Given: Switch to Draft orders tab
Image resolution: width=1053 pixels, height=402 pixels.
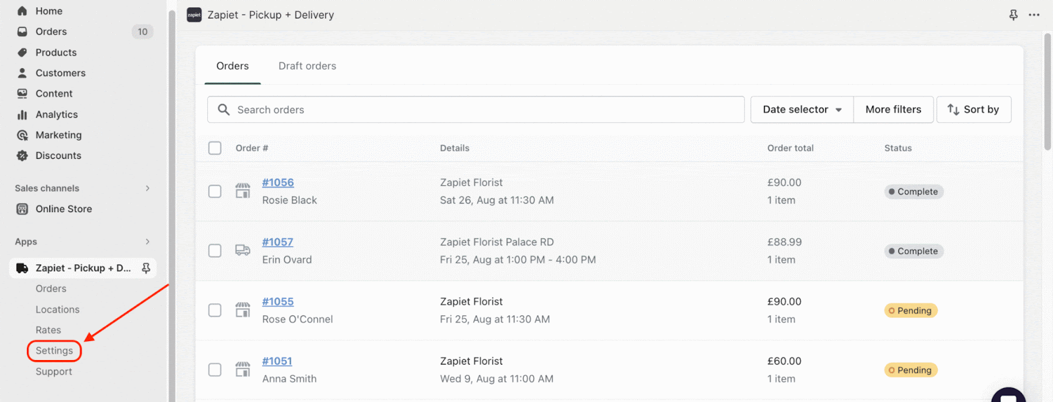Looking at the screenshot, I should [x=307, y=66].
